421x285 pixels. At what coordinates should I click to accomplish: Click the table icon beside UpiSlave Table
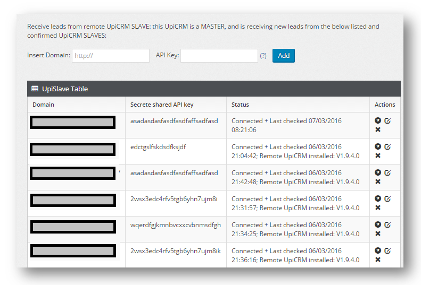point(35,89)
